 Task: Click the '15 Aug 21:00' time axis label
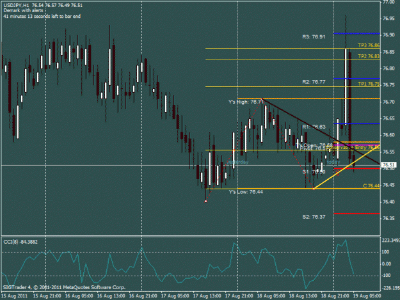tap(47, 296)
